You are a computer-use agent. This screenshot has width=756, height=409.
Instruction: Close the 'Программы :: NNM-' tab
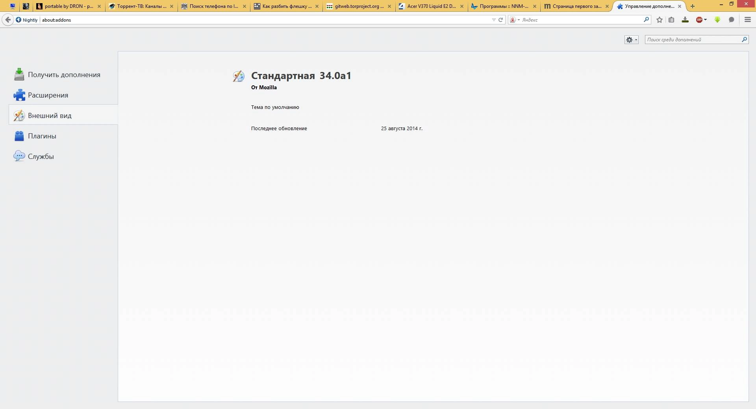coord(534,6)
